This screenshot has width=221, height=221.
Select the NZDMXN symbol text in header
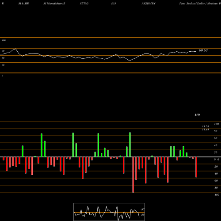pos(149,4)
